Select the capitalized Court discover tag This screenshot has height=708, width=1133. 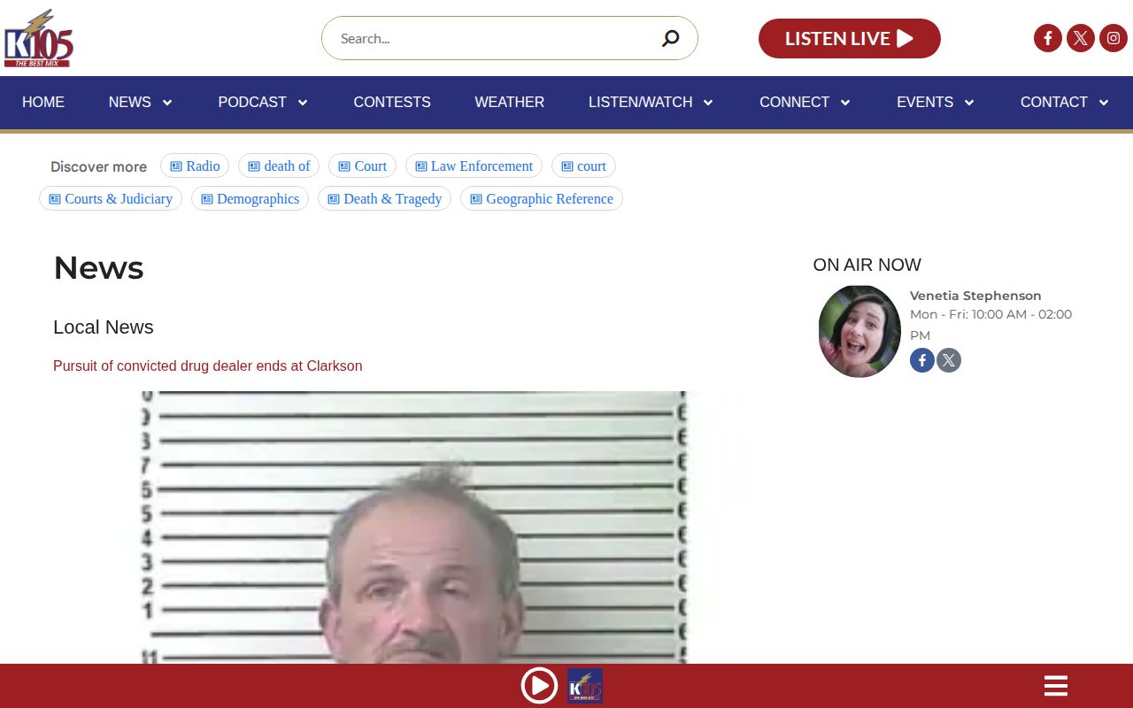pyautogui.click(x=362, y=165)
